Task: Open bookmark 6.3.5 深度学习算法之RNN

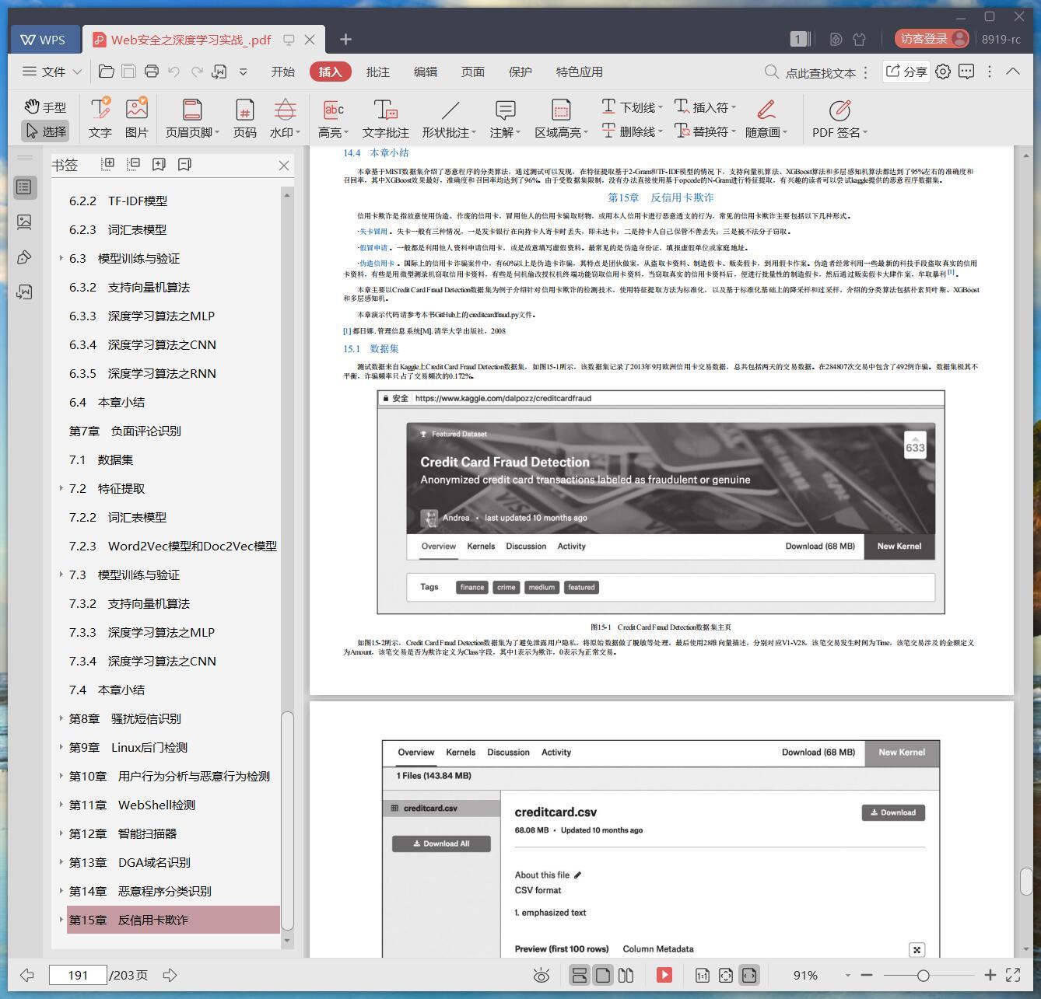Action: click(142, 373)
